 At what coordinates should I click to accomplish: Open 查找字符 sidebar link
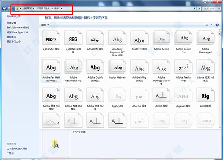coord(12,37)
